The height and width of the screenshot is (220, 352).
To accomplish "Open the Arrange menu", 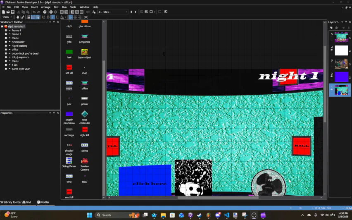I will point(45,7).
